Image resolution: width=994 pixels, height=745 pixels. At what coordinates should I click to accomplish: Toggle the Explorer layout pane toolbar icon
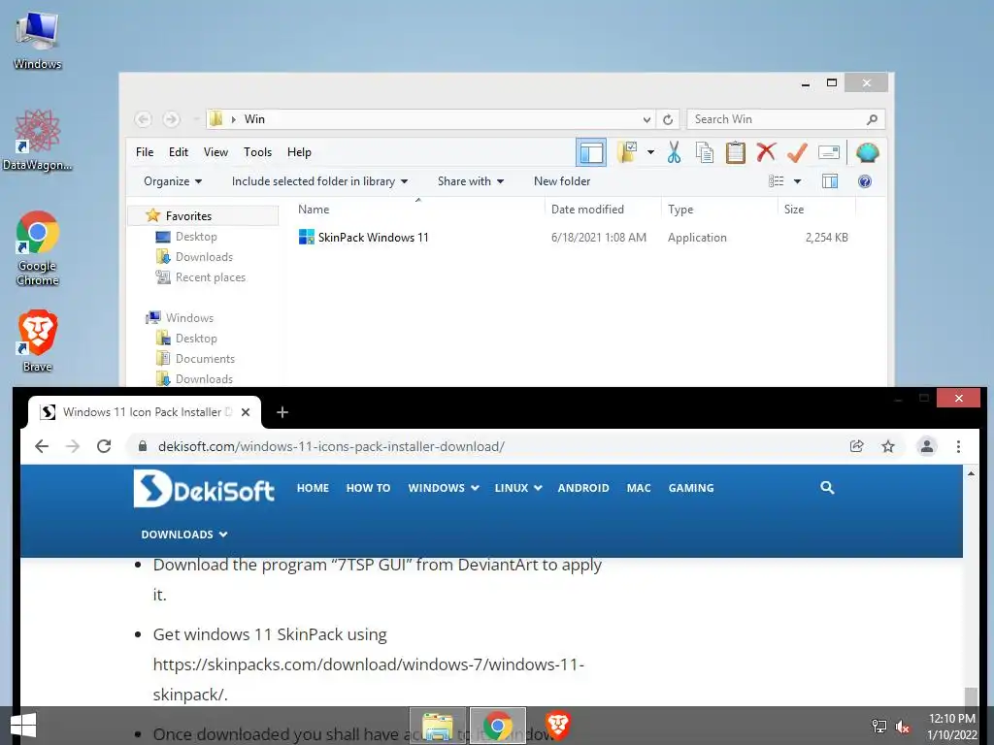point(591,152)
